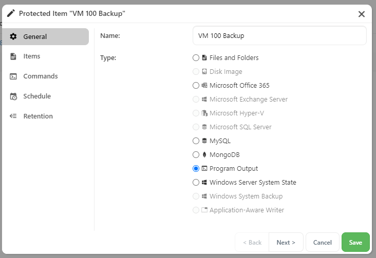Click the Windows icon next to Windows System Backup
Image resolution: width=376 pixels, height=258 pixels.
[204, 196]
